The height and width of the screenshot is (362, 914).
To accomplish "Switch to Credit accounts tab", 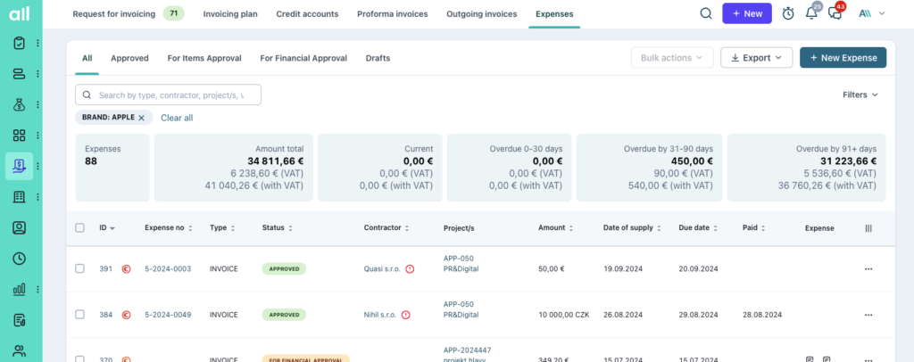I will click(307, 14).
